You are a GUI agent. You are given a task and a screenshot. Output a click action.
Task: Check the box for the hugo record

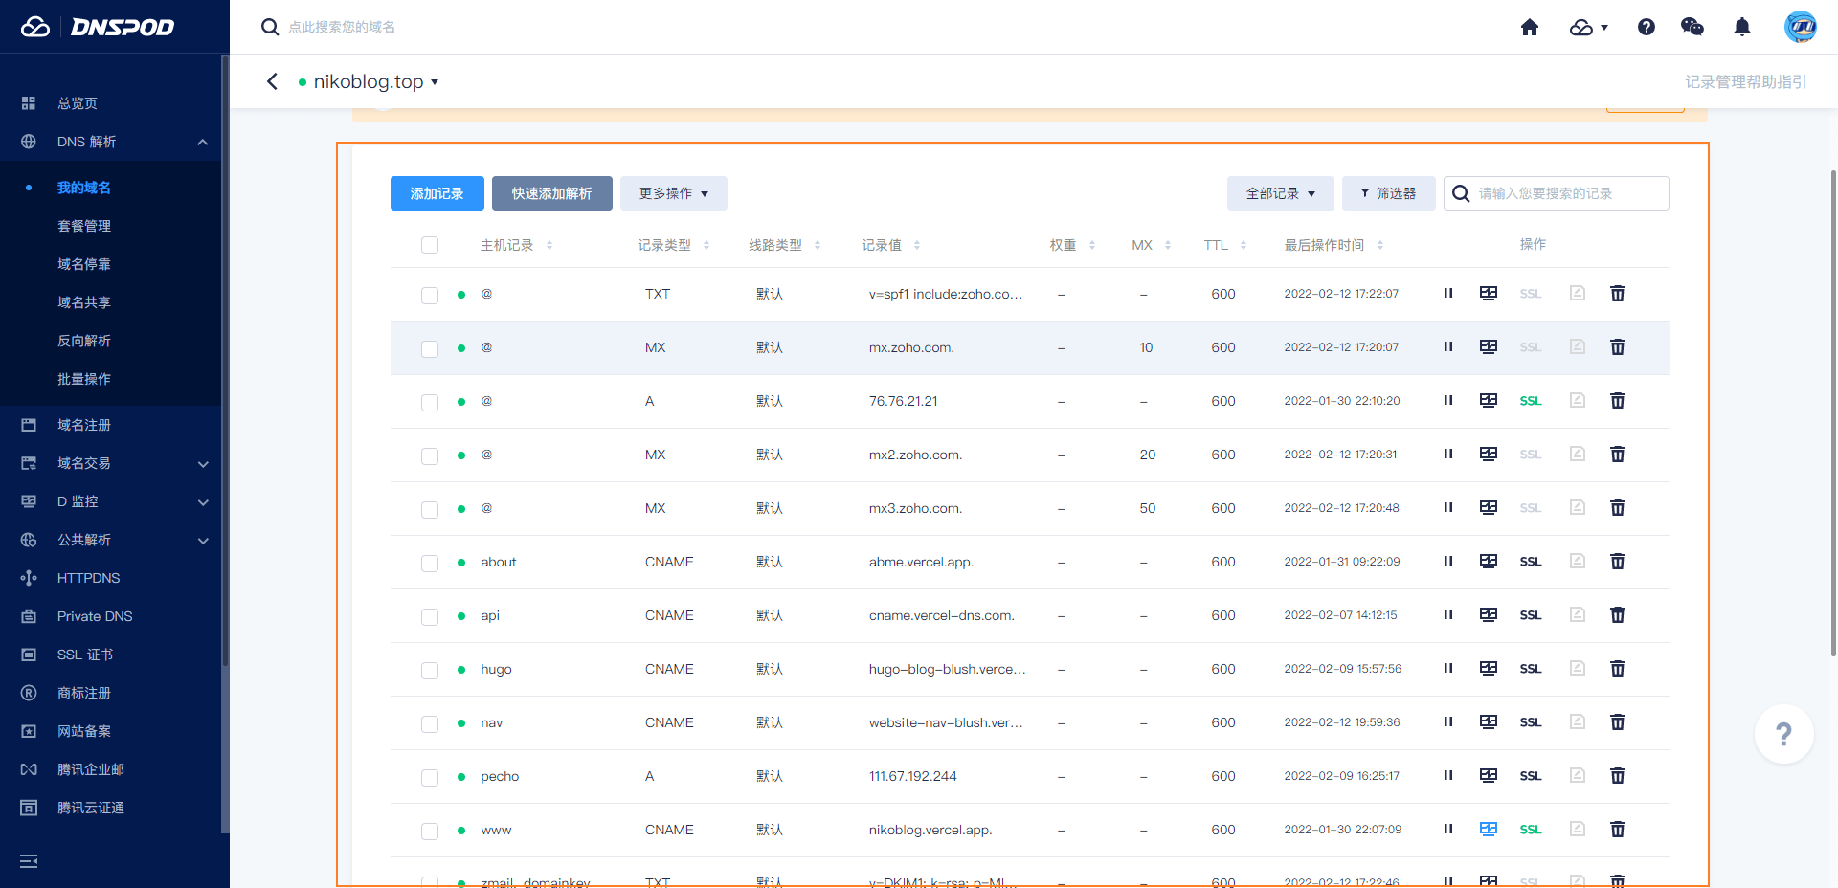430,670
